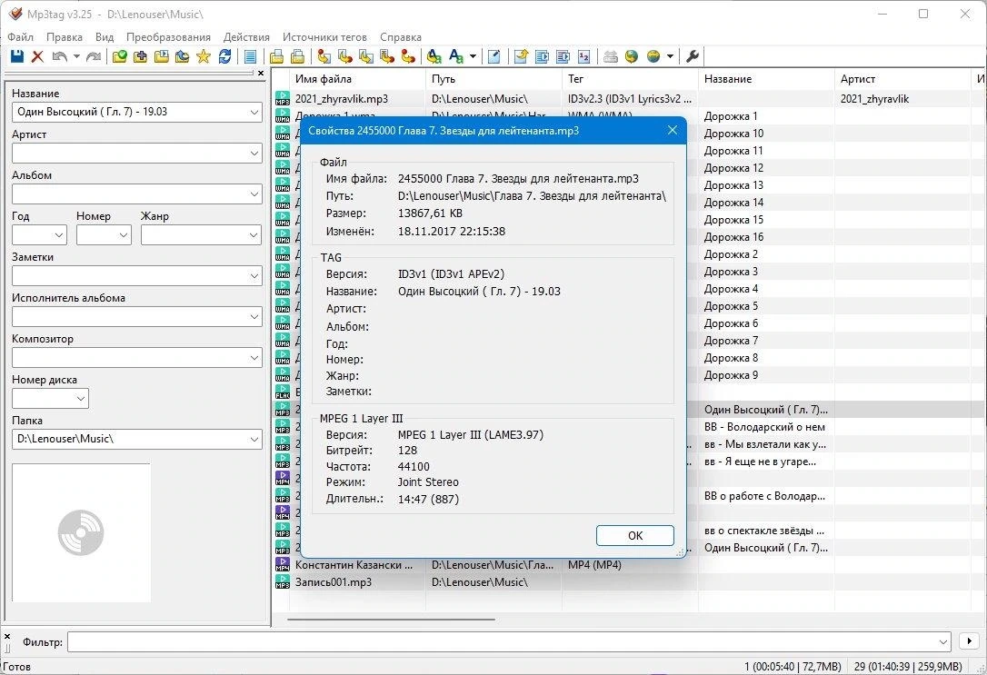Open Actions with the first Aa icon
This screenshot has width=987, height=675.
coord(434,56)
